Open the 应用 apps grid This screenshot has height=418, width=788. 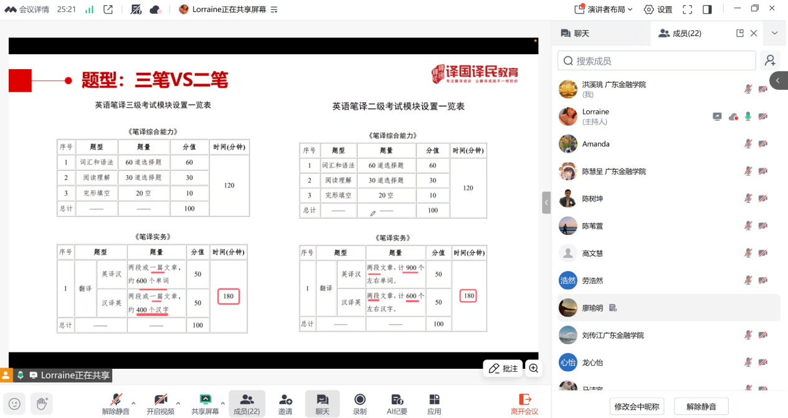[434, 404]
